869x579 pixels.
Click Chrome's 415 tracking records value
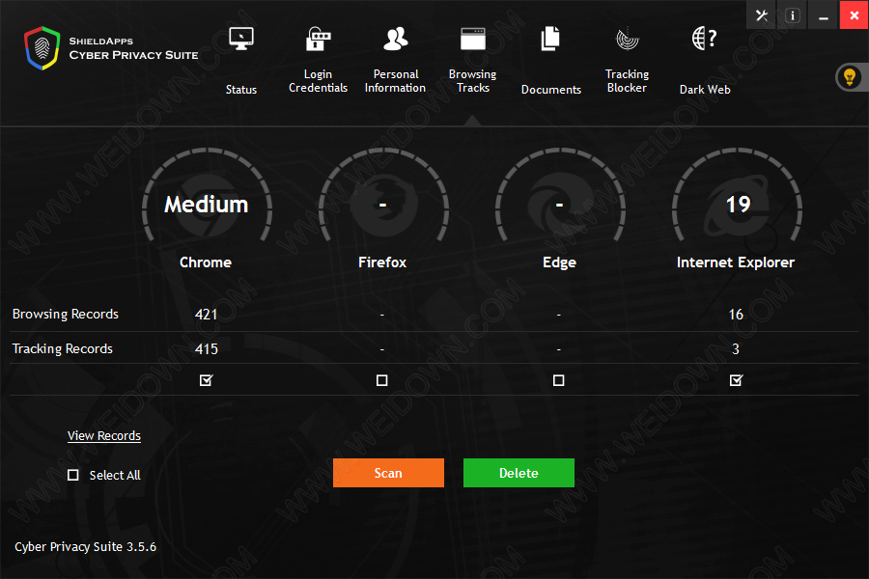[207, 348]
